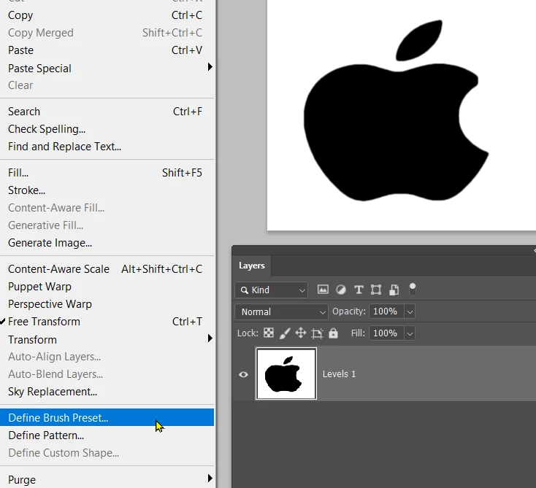Choose Find and Replace Text
The image size is (536, 488).
107,146
